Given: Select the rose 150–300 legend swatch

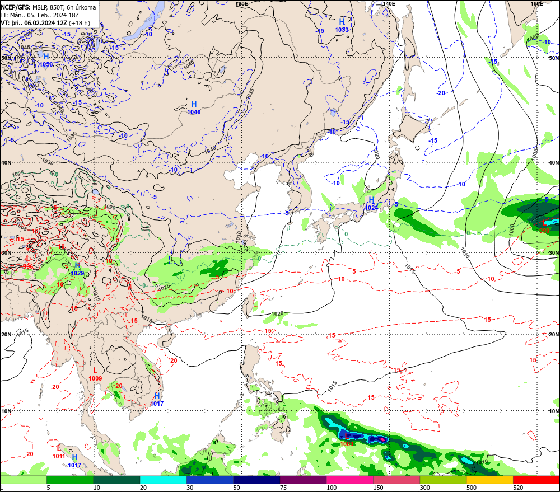Looking at the screenshot, I should coord(396,480).
